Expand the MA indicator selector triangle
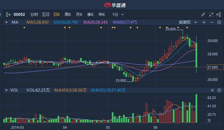 pyautogui.click(x=6, y=22)
